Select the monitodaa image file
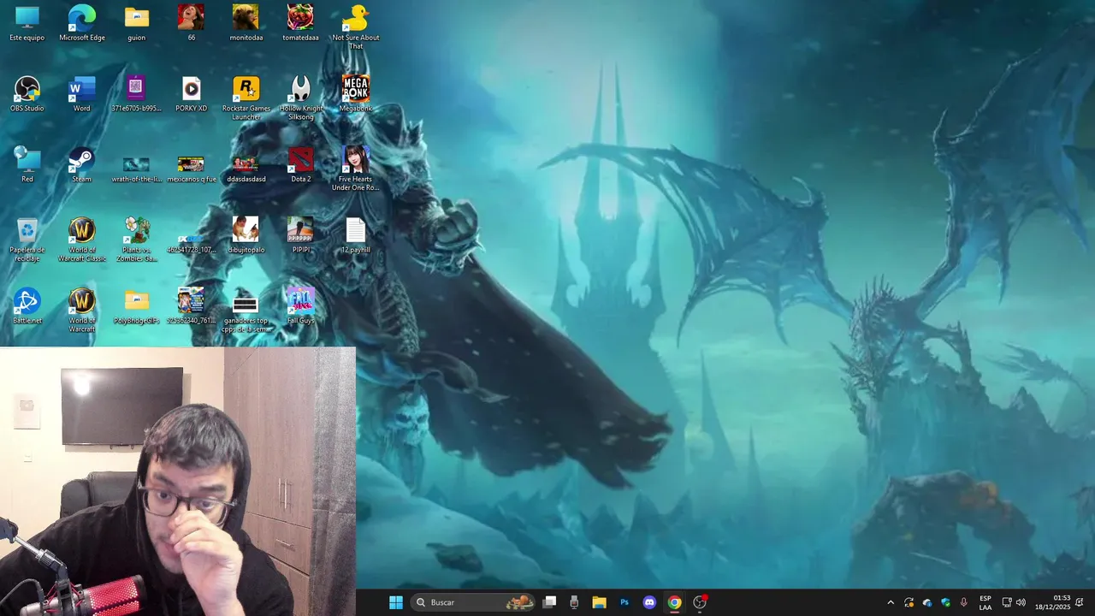Image resolution: width=1095 pixels, height=616 pixels. click(246, 23)
